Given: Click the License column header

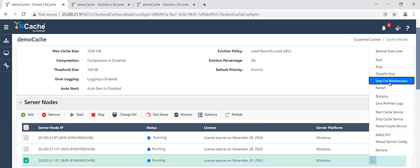Looking at the screenshot, I should point(210,128).
